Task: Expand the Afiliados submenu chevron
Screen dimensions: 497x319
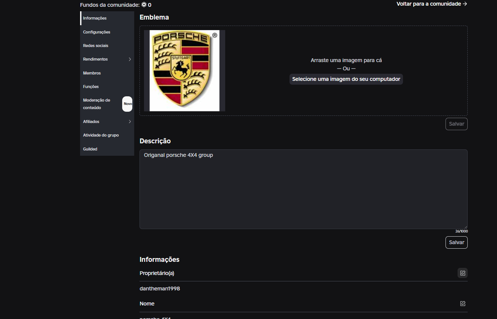Action: [x=130, y=122]
